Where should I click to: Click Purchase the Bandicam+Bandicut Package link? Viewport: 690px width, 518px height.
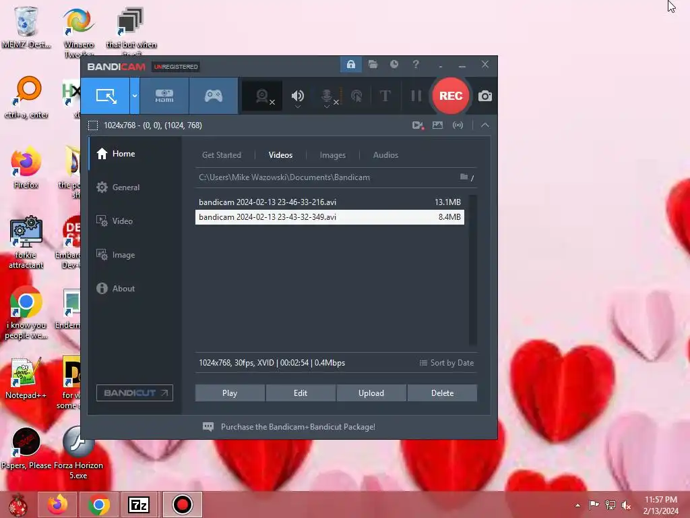point(298,427)
